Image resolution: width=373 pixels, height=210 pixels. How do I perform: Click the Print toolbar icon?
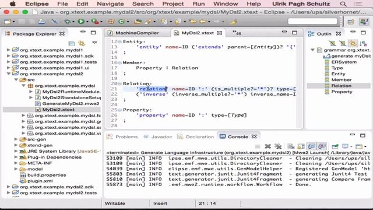pos(42,22)
